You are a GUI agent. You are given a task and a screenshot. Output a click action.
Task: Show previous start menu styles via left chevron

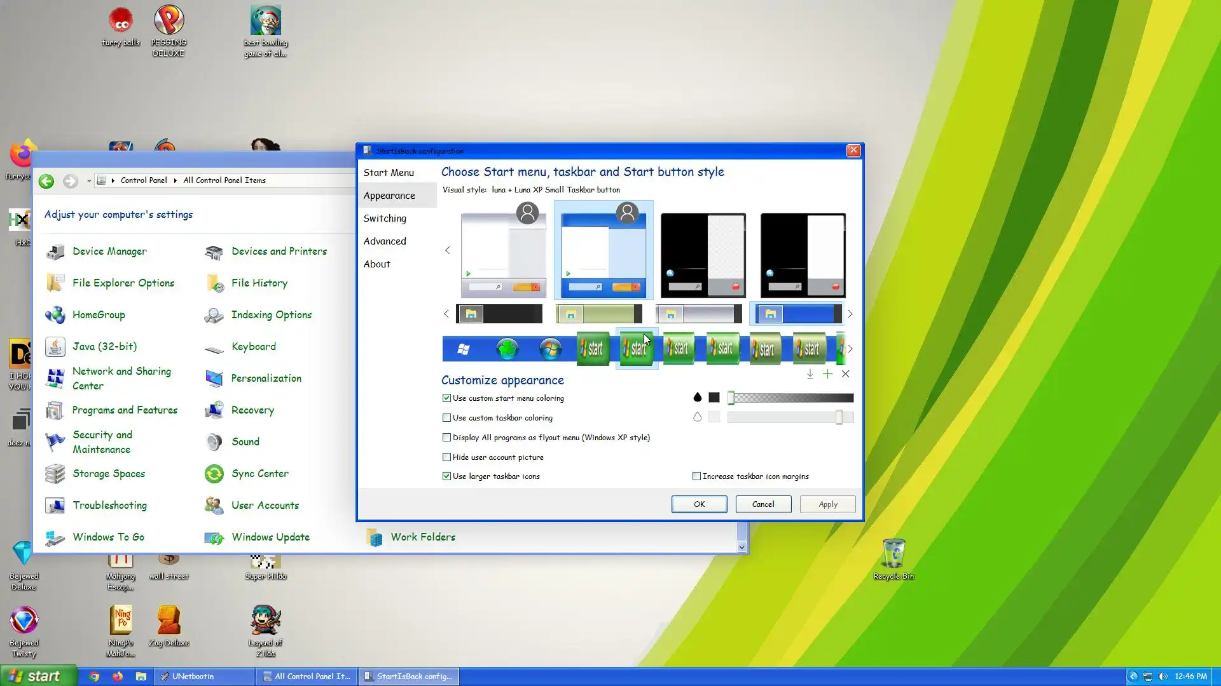point(448,251)
